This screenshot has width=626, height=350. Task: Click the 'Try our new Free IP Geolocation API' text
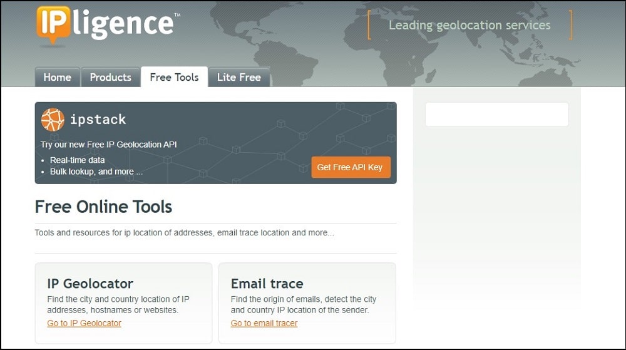[x=108, y=145]
